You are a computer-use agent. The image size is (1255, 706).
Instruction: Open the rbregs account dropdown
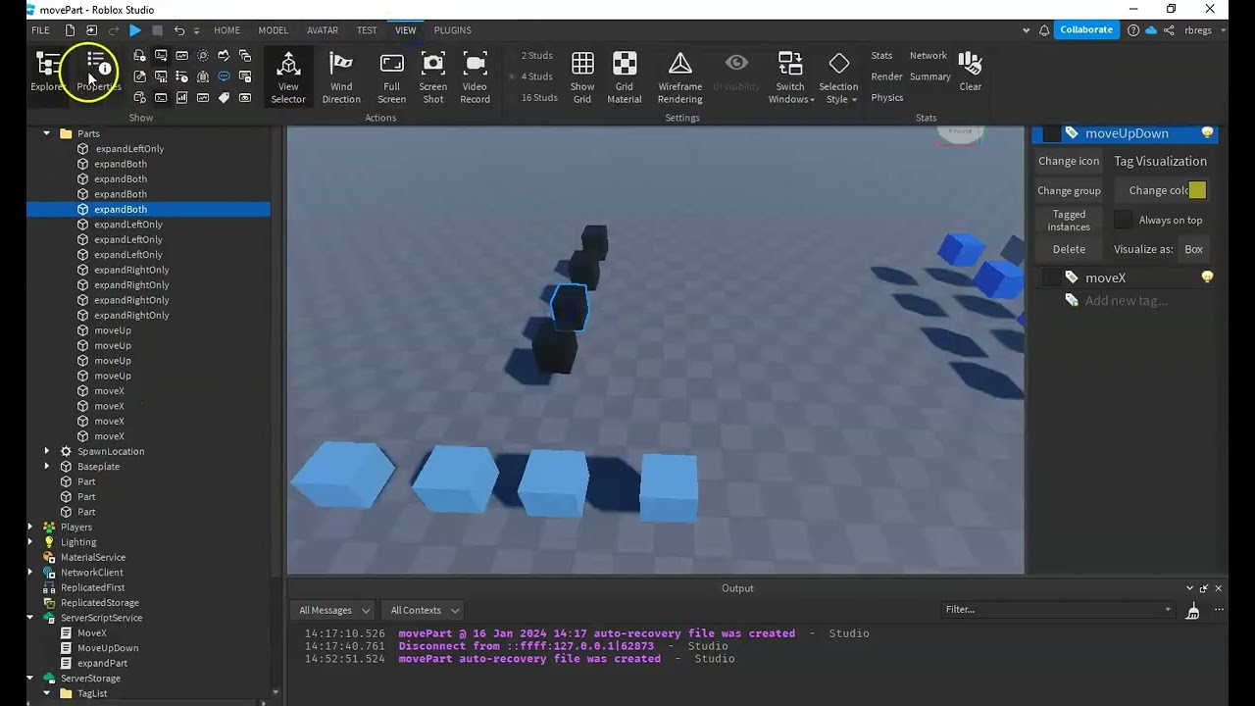[1204, 30]
